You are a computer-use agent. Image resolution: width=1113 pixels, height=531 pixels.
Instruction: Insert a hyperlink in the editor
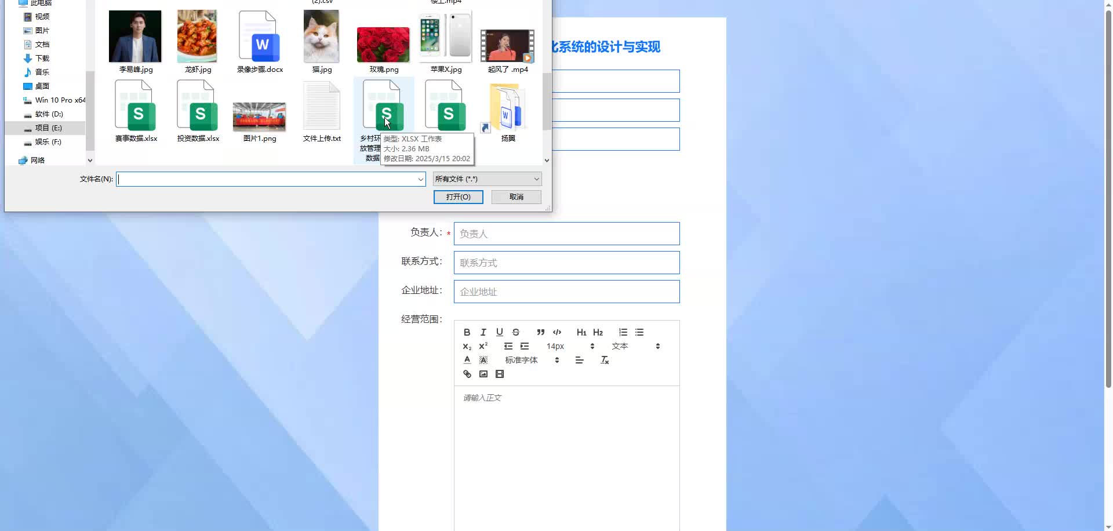point(467,374)
